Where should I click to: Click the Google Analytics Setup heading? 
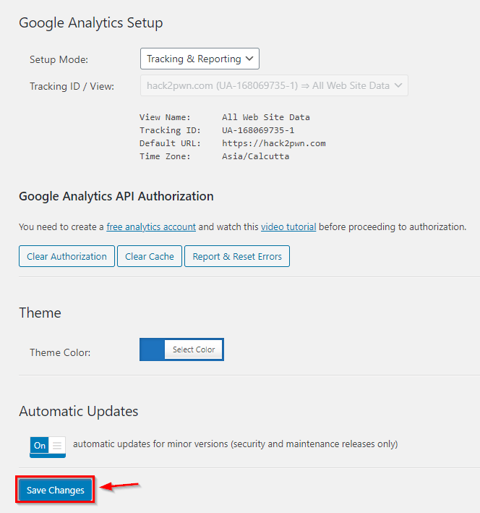point(90,22)
